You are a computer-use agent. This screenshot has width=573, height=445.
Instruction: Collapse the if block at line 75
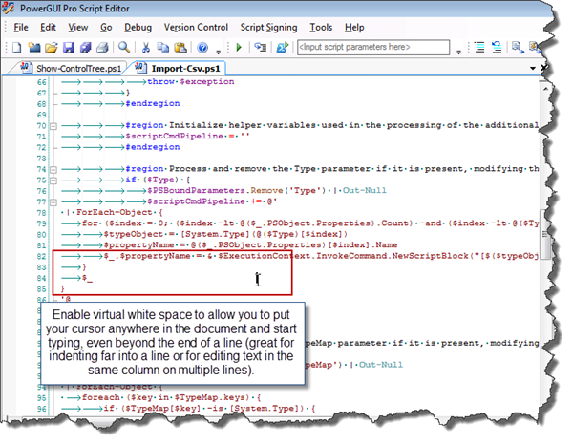[53, 180]
